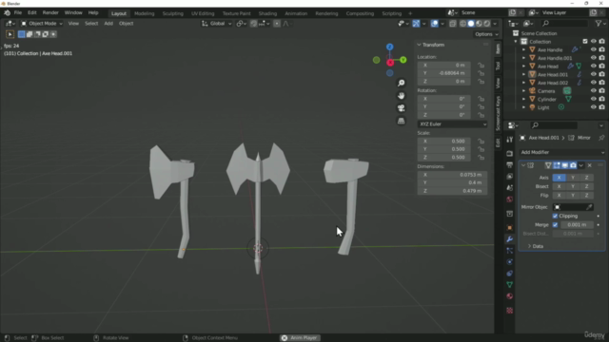
Task: Toggle the camera view icon in viewport
Action: [401, 108]
